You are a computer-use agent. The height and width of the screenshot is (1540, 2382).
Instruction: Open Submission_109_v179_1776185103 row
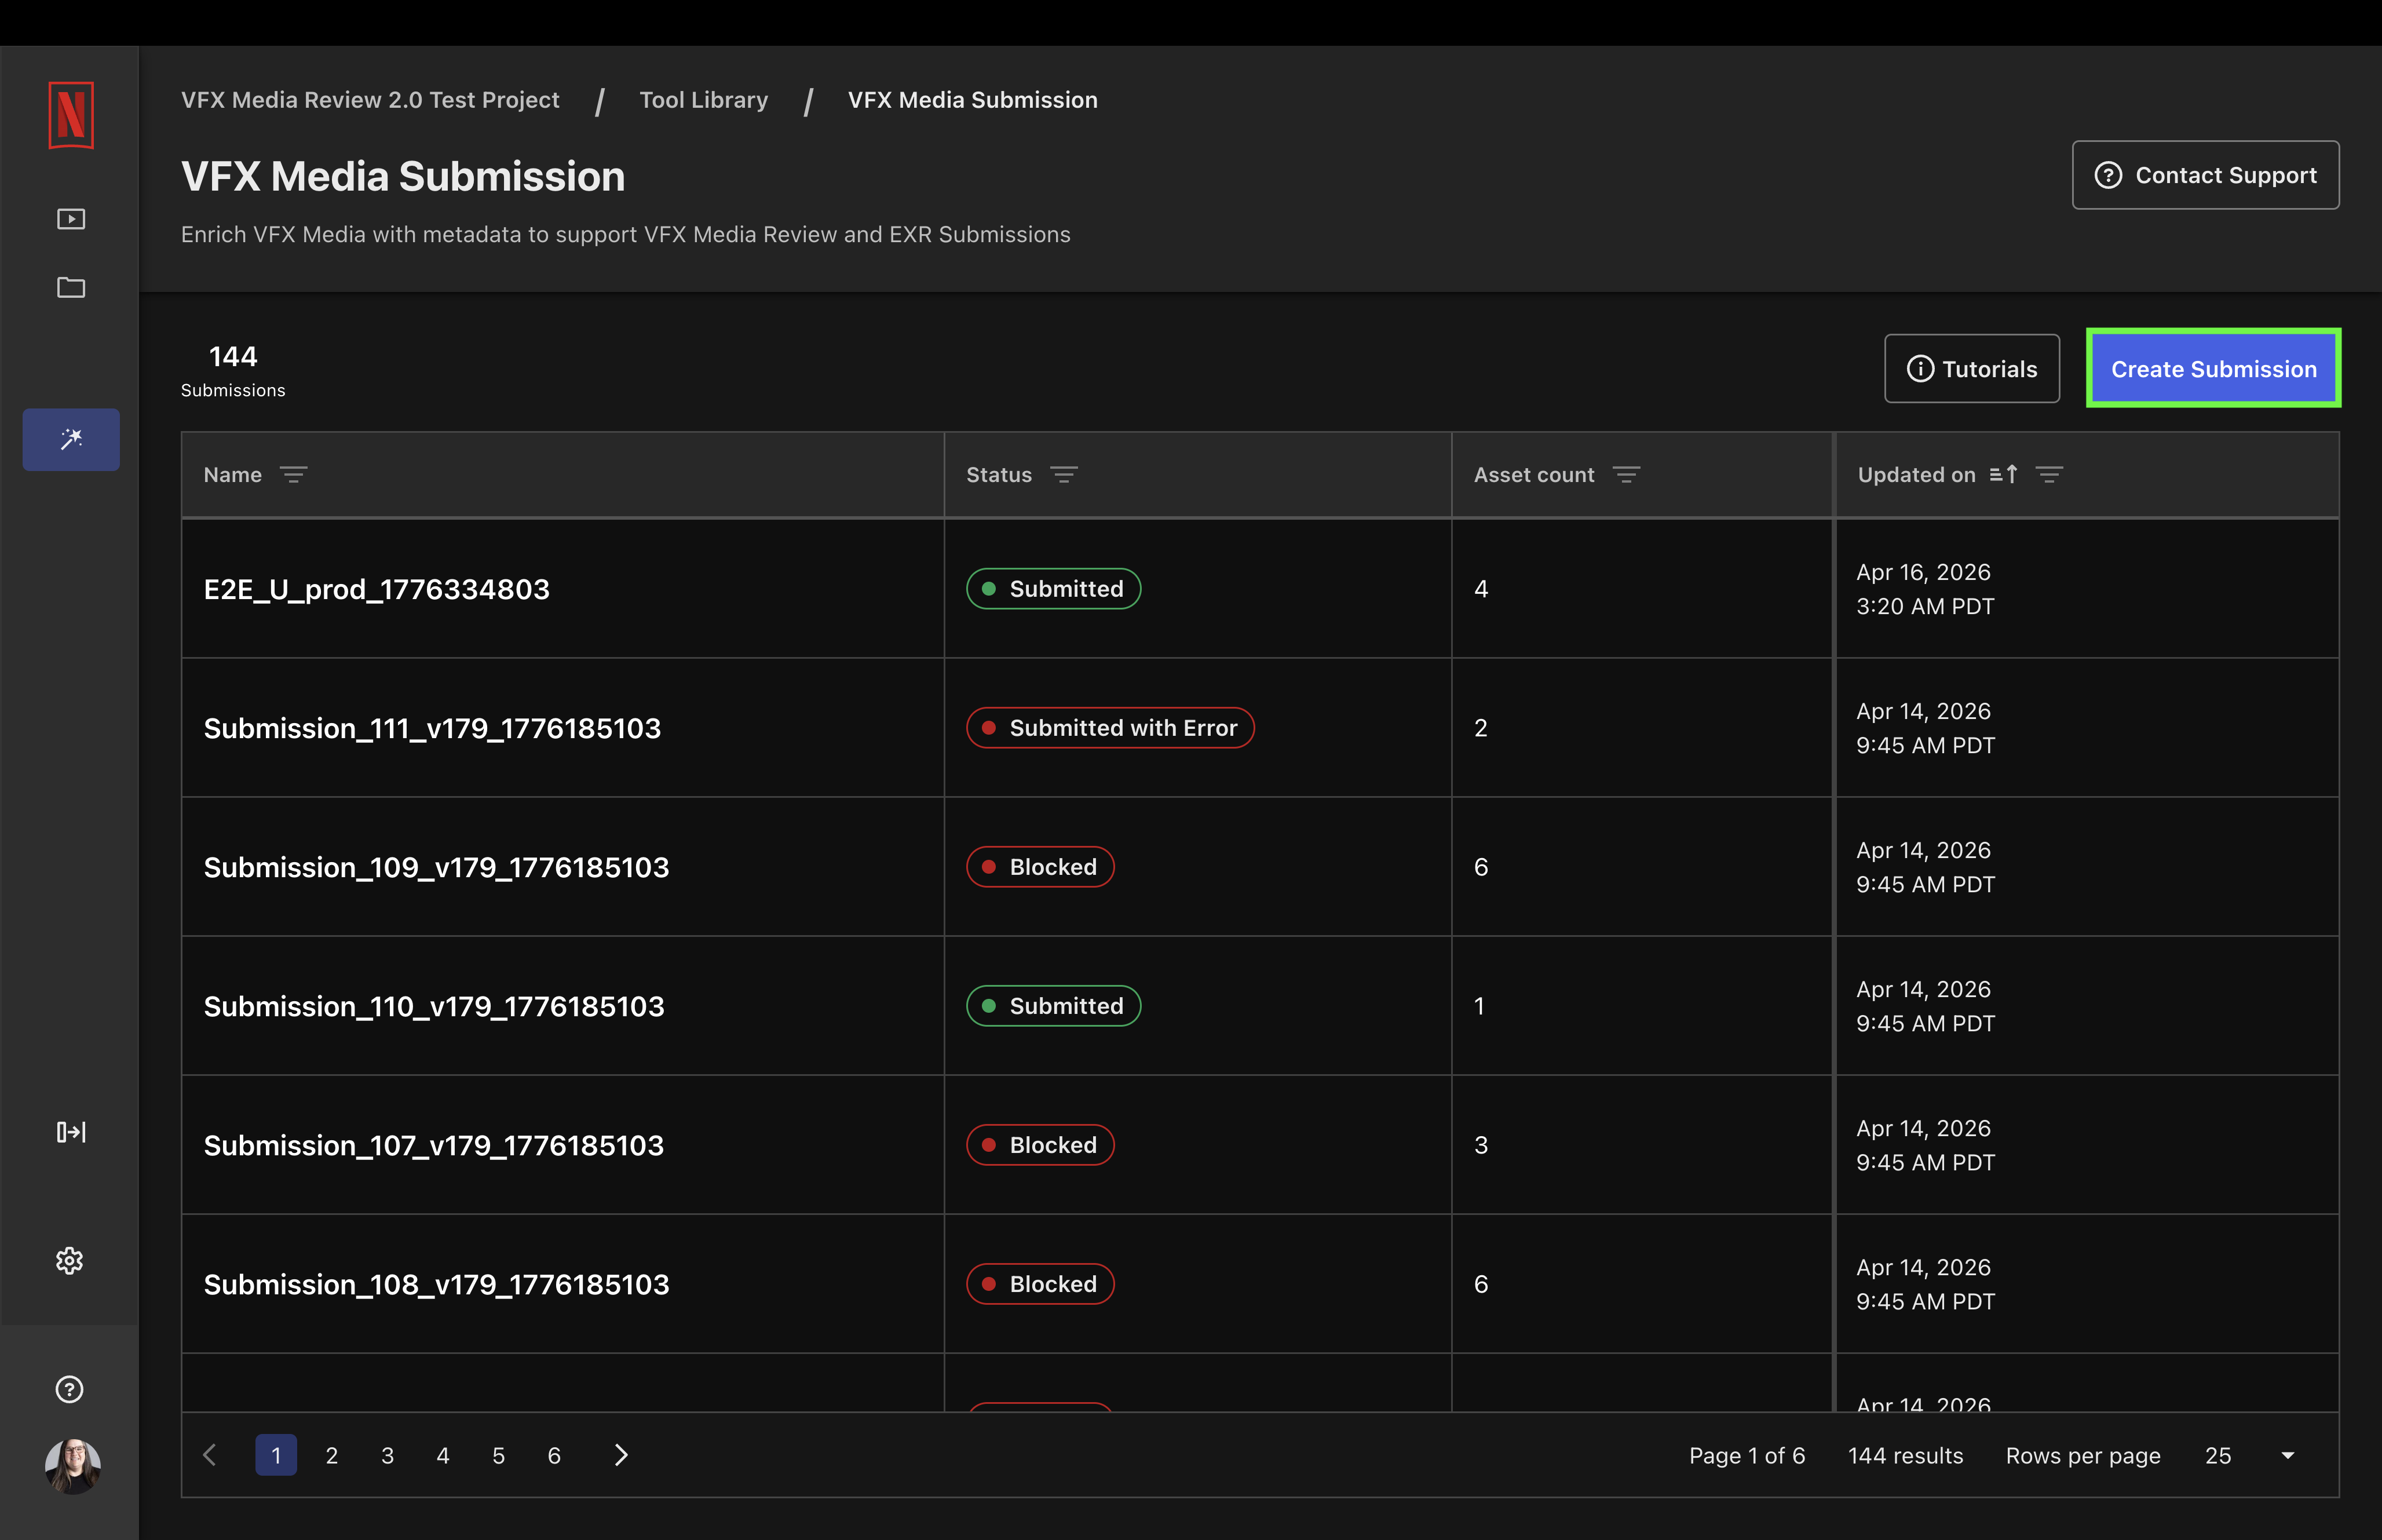click(x=1259, y=867)
